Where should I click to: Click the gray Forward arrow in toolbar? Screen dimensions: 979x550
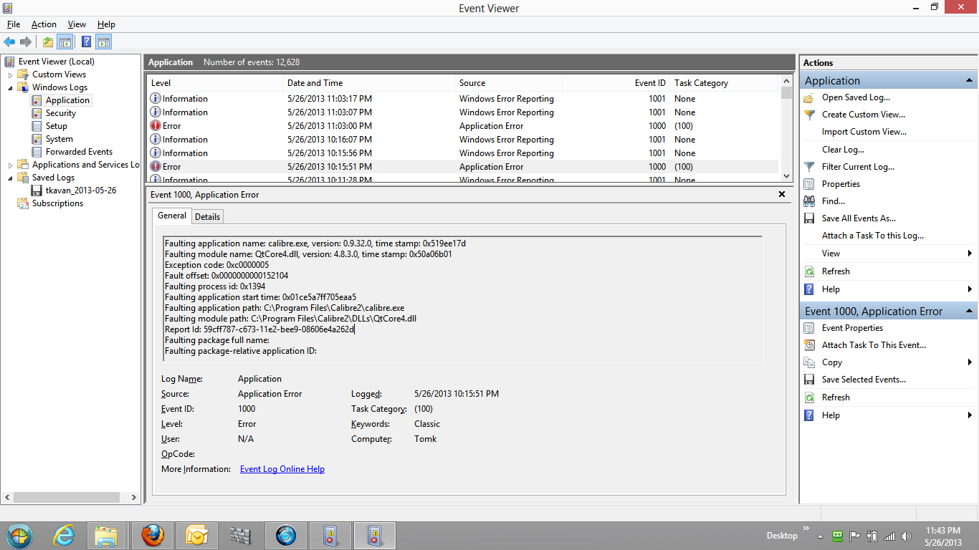[x=26, y=42]
